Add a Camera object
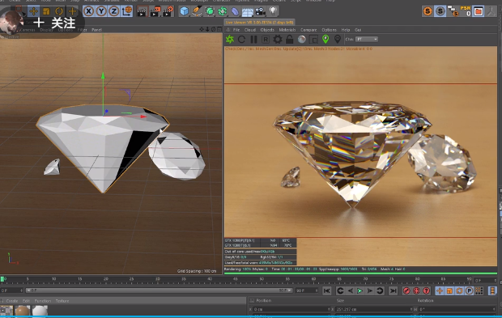The height and width of the screenshot is (318, 502). point(260,11)
